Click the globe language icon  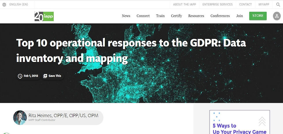4,5
